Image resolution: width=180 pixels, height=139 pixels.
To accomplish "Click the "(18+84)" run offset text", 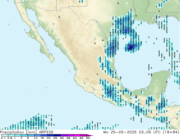I will pos(171,132).
